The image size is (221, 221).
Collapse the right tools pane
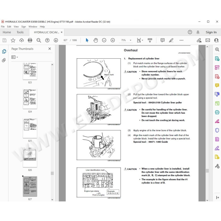pyautogui.click(x=218, y=197)
